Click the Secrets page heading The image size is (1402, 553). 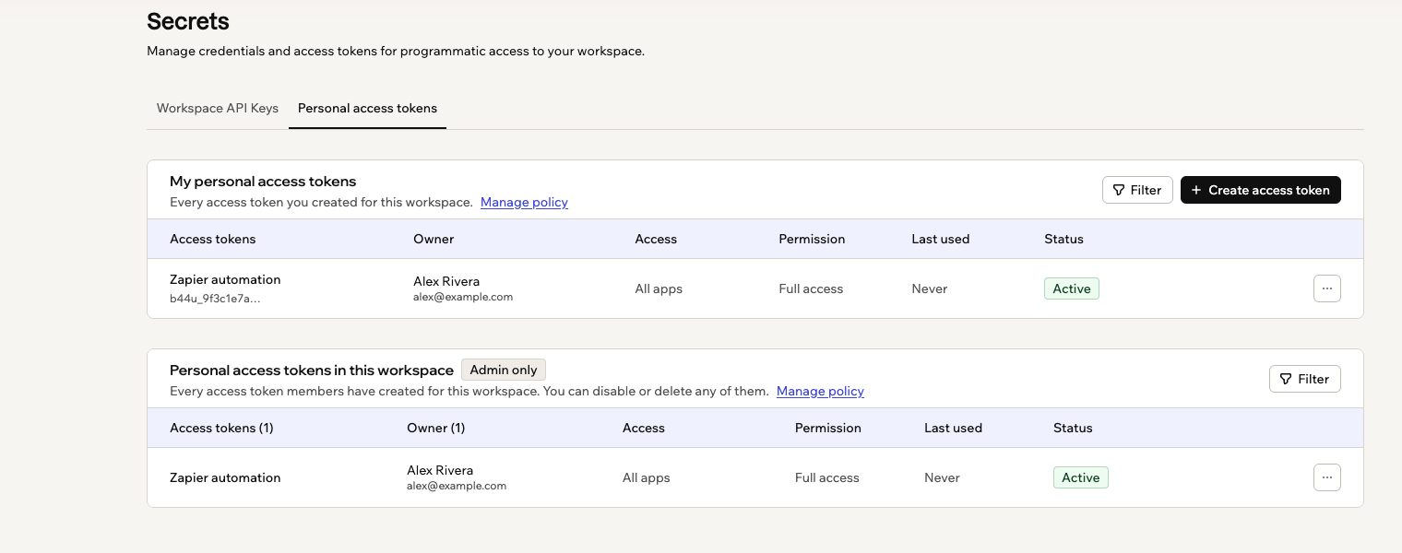[x=188, y=21]
